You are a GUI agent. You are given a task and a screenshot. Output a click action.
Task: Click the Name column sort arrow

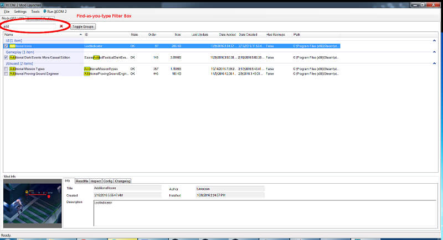tap(81, 34)
